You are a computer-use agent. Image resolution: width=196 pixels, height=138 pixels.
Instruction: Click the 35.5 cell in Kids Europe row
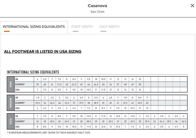click(x=169, y=121)
